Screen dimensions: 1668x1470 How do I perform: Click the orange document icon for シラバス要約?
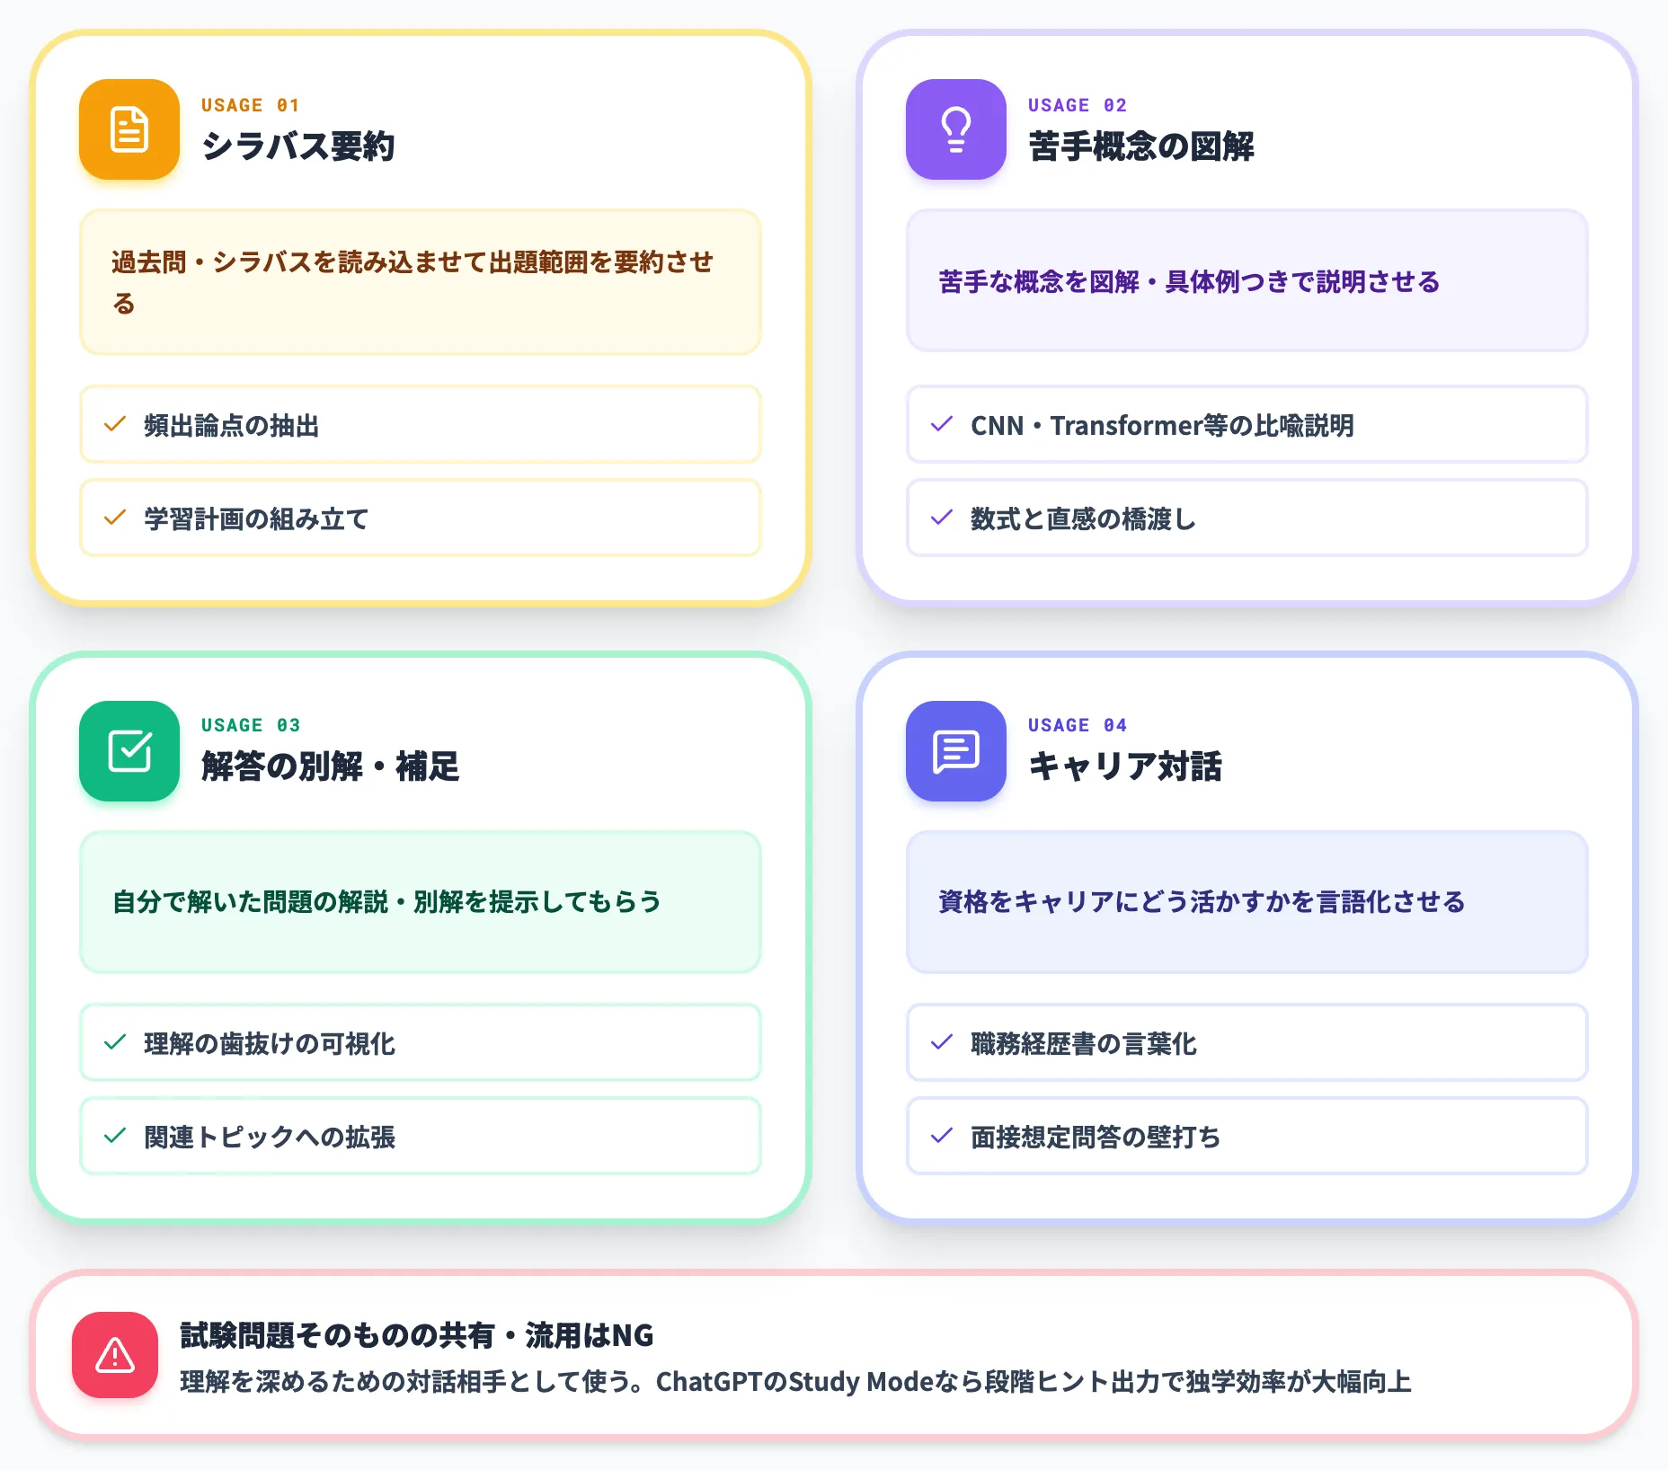click(x=129, y=129)
